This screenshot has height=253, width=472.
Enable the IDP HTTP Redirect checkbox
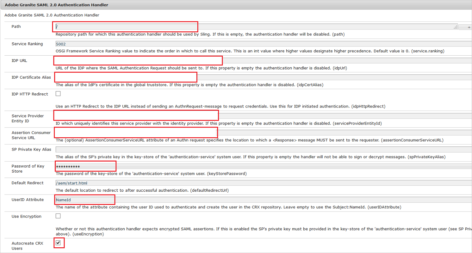pyautogui.click(x=58, y=93)
